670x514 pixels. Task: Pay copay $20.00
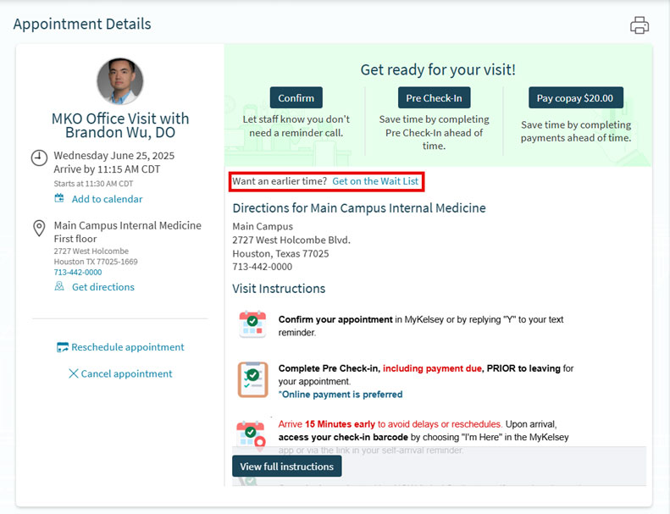pyautogui.click(x=575, y=97)
